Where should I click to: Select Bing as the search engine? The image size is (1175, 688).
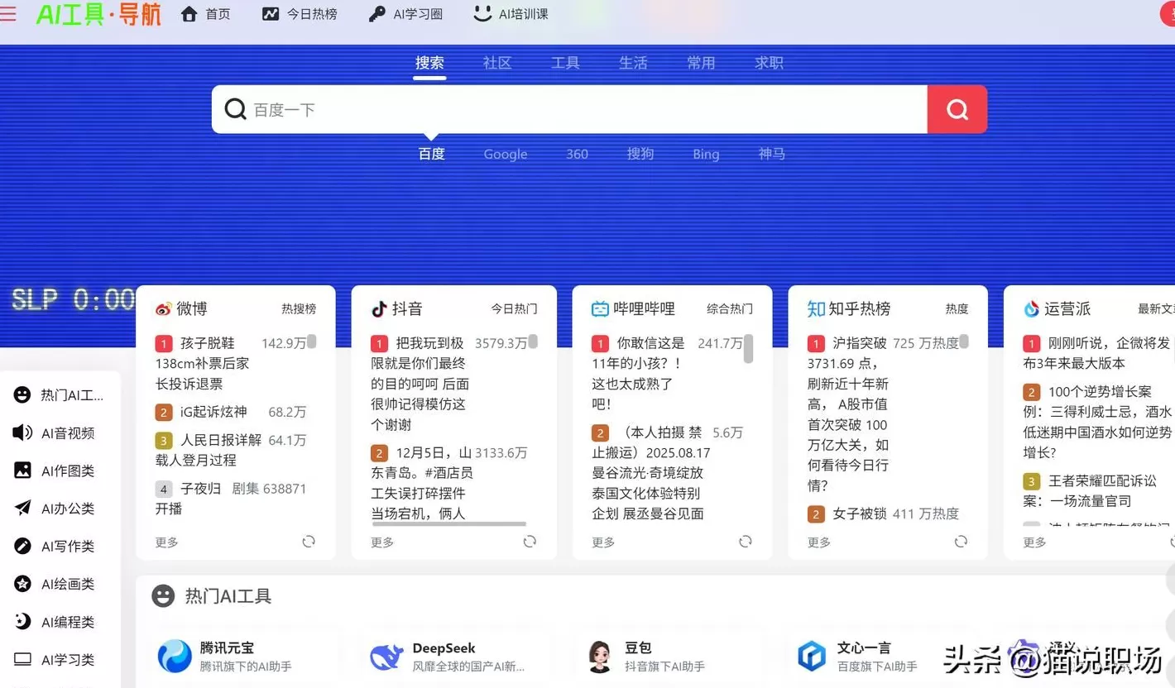[x=706, y=155]
